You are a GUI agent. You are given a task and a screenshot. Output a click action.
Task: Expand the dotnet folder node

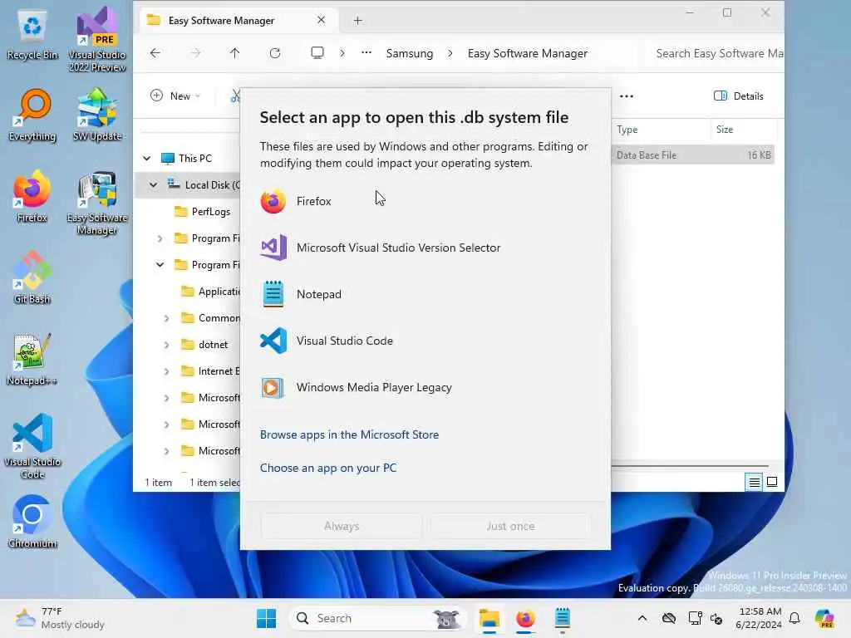pos(166,345)
